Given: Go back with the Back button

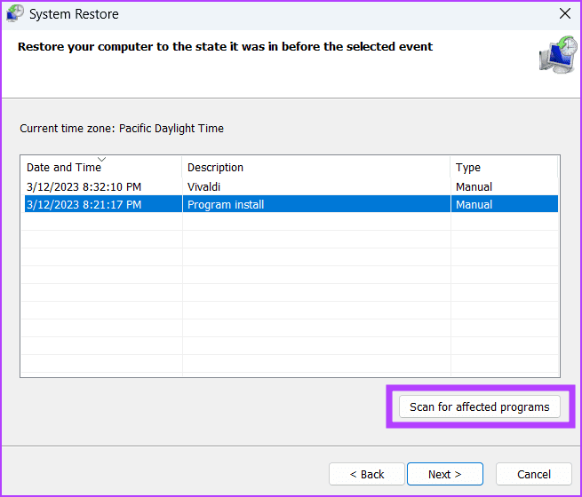Looking at the screenshot, I should (367, 474).
